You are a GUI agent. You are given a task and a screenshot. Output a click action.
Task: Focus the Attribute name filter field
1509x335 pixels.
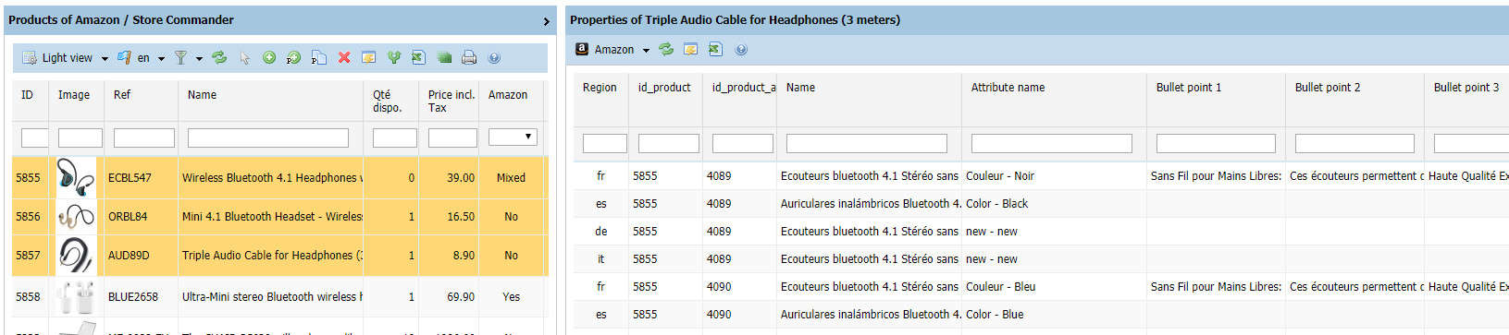click(x=1052, y=143)
